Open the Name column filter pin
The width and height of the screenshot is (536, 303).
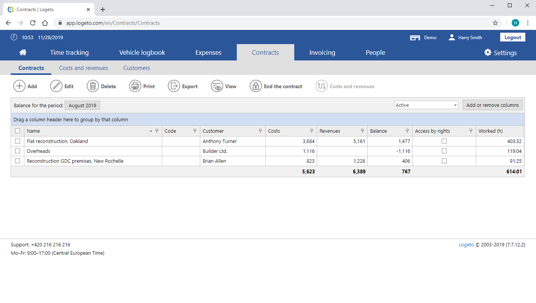click(157, 131)
